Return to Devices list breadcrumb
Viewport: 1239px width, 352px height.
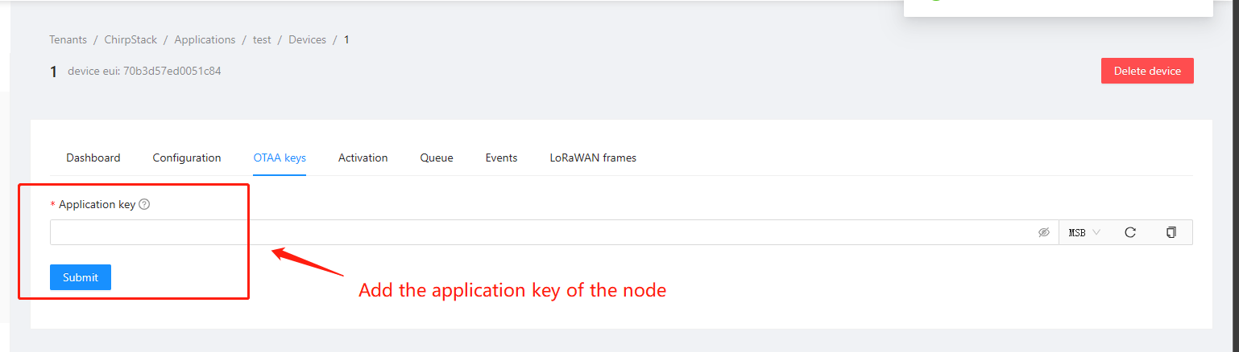pyautogui.click(x=308, y=39)
